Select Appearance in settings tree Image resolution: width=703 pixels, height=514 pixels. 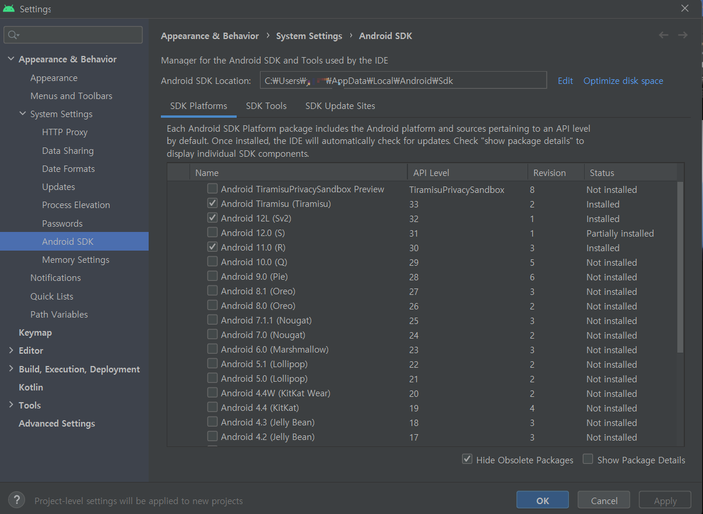(x=54, y=78)
